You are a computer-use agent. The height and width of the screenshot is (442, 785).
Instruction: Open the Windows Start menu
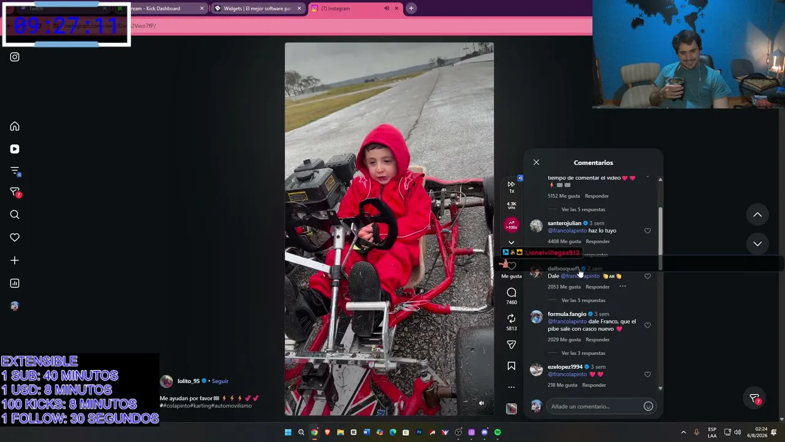coord(288,432)
